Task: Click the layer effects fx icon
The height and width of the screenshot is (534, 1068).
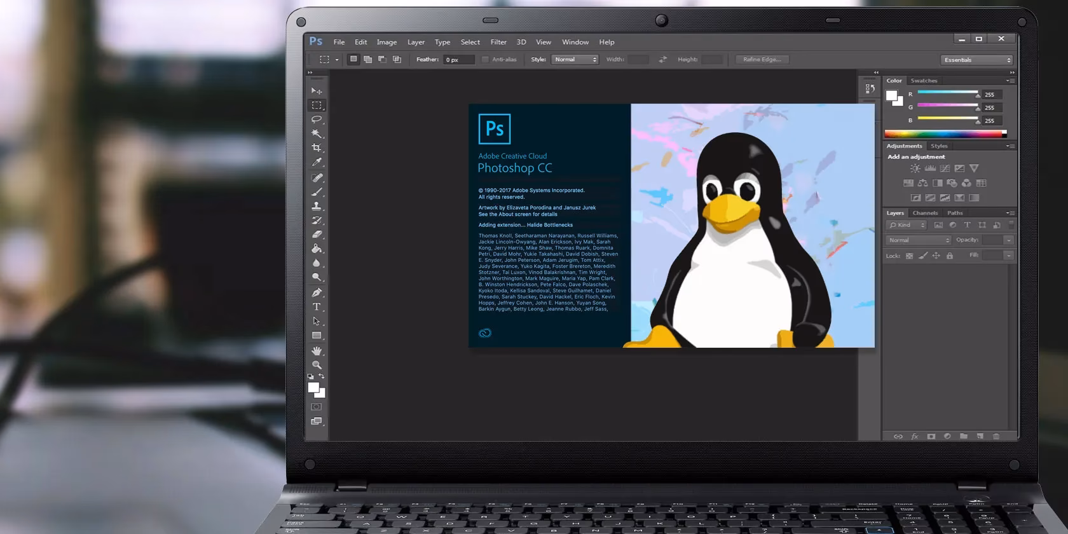Action: [915, 436]
